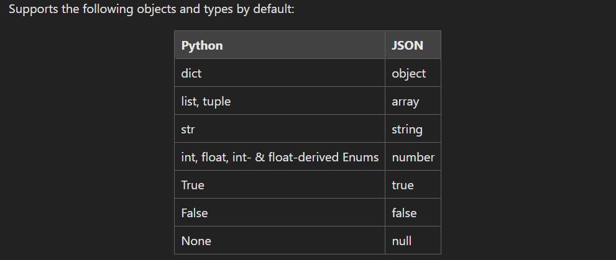Select the None cell in Python column
Screen dimensions: 616x260
(x=196, y=241)
